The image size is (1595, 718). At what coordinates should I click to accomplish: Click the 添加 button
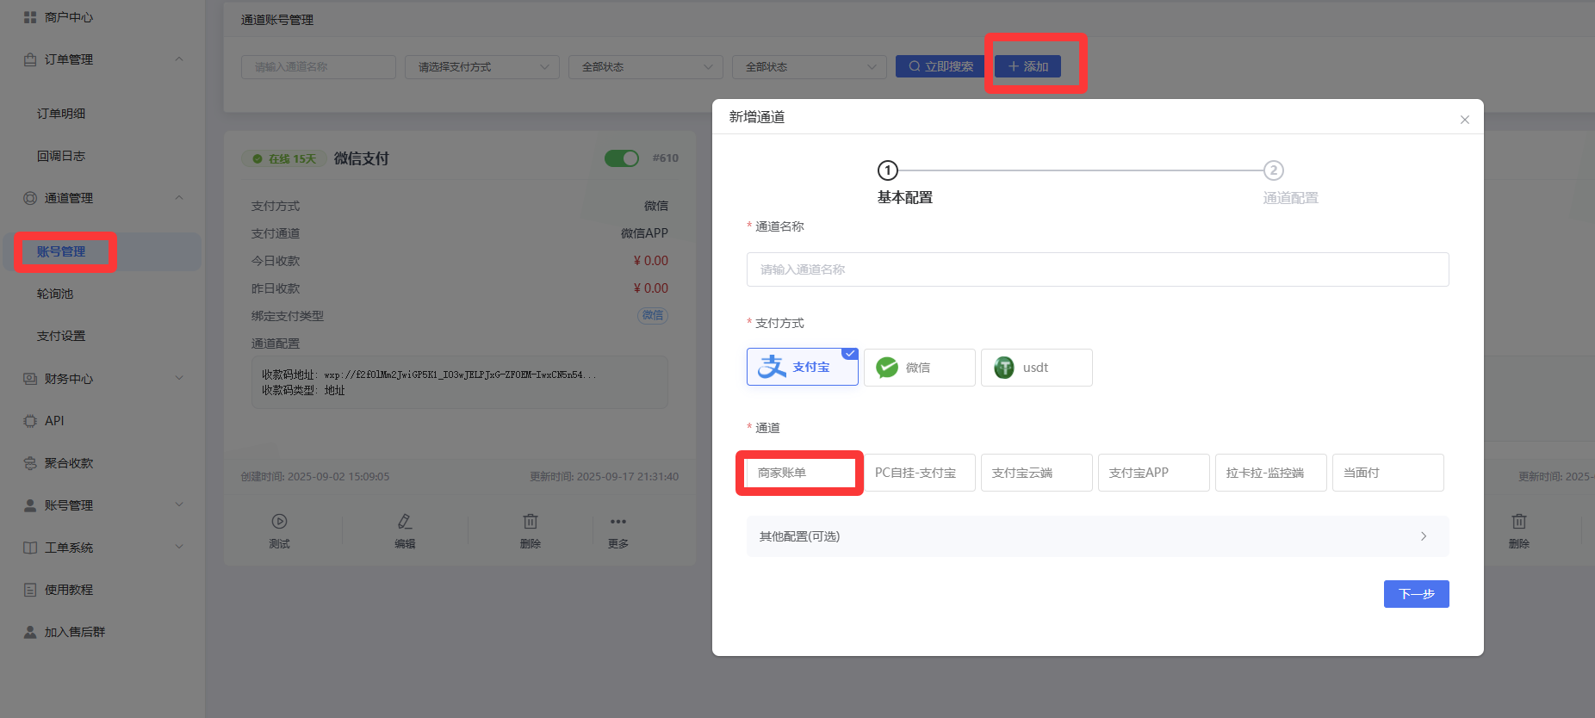coord(1027,66)
